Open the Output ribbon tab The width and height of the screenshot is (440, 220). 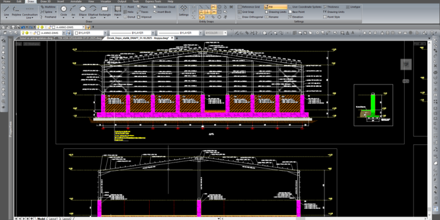(x=122, y=1)
